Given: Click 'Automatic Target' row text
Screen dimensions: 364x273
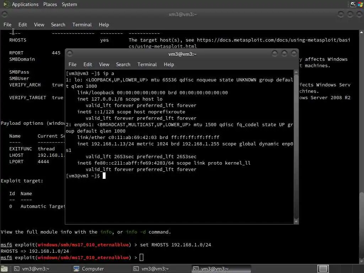Looking at the screenshot, I should click(x=43, y=207).
